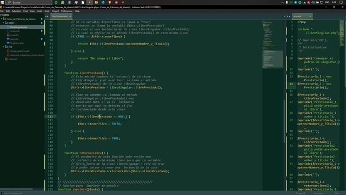Place cursor on libroPrestado function name
Image resolution: width=346 pixels, height=195 pixels.
91,73
